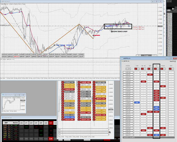Click red 100% HIGH cell in CADJPY row

point(163,86)
